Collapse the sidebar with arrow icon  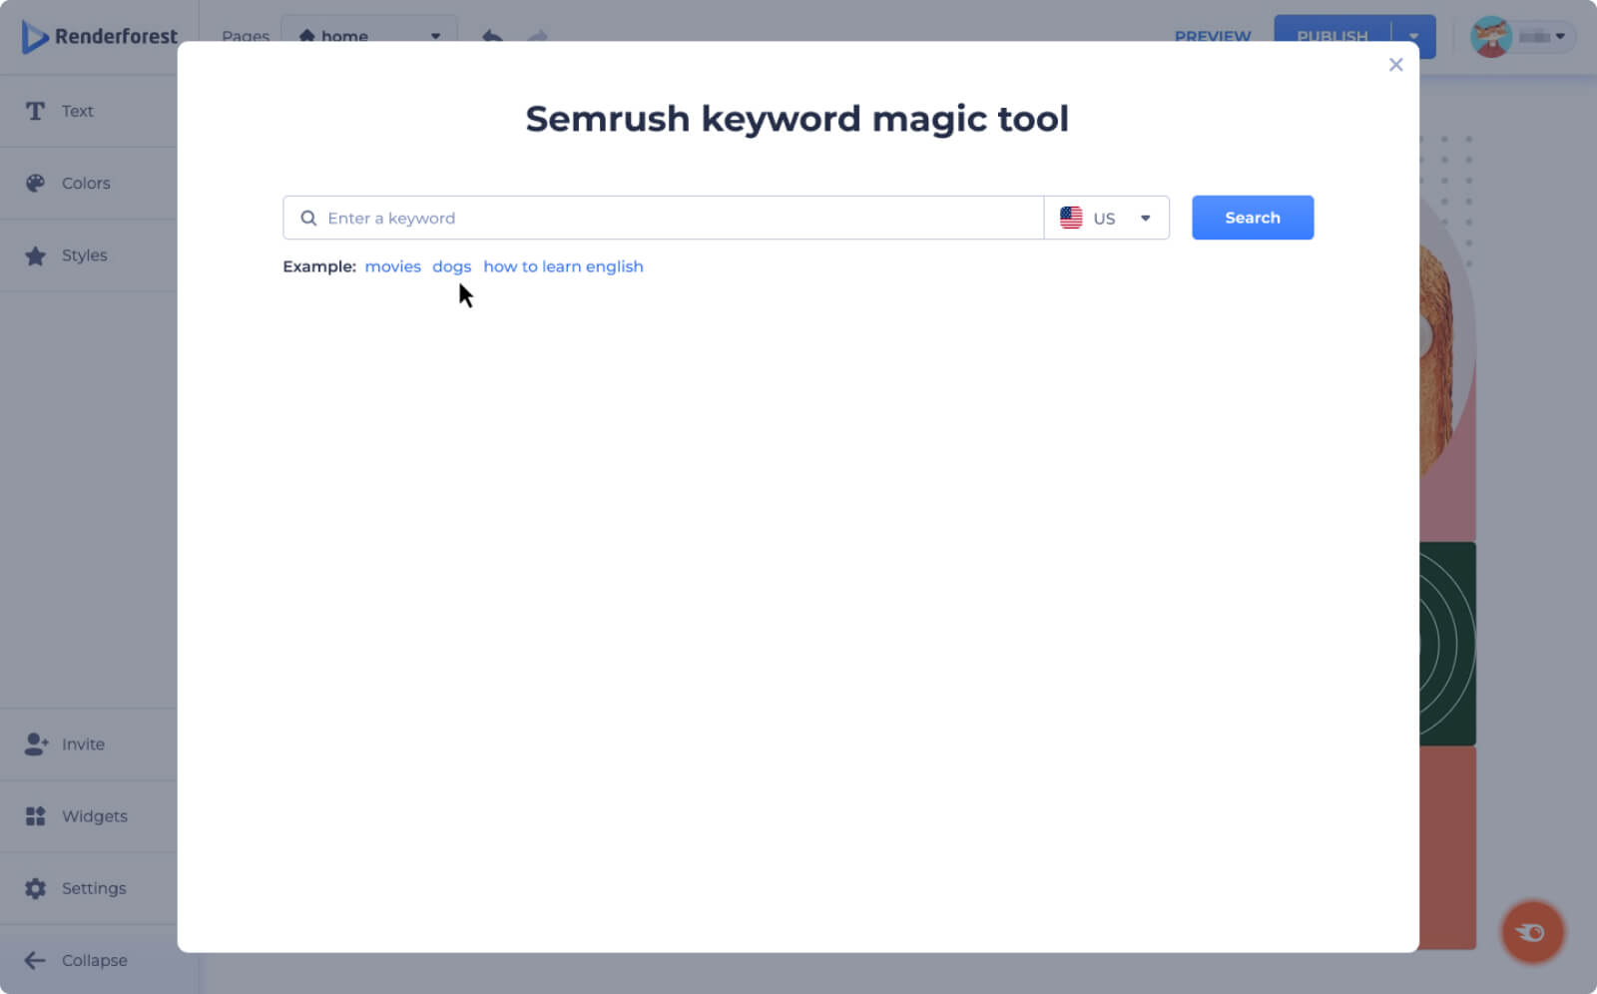(35, 960)
